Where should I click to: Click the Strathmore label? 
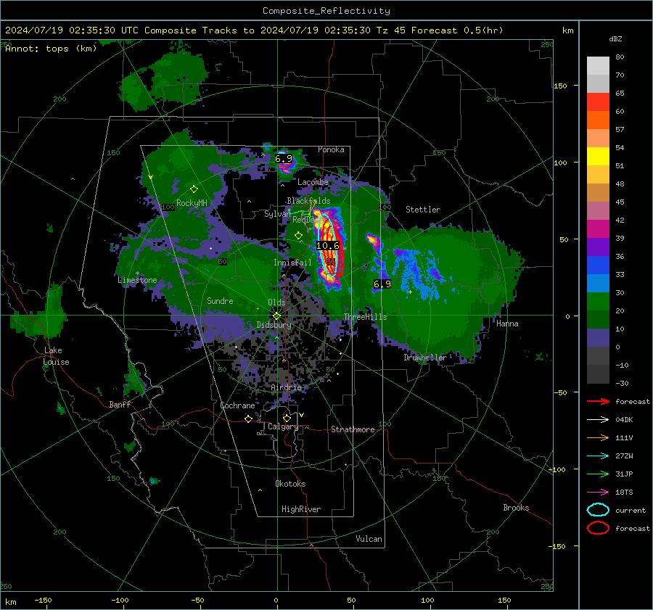click(x=353, y=429)
